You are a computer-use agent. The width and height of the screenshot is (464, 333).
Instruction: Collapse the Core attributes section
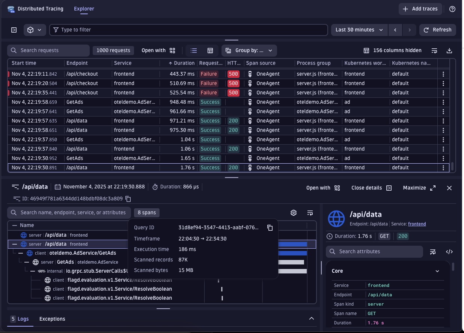coord(437,270)
